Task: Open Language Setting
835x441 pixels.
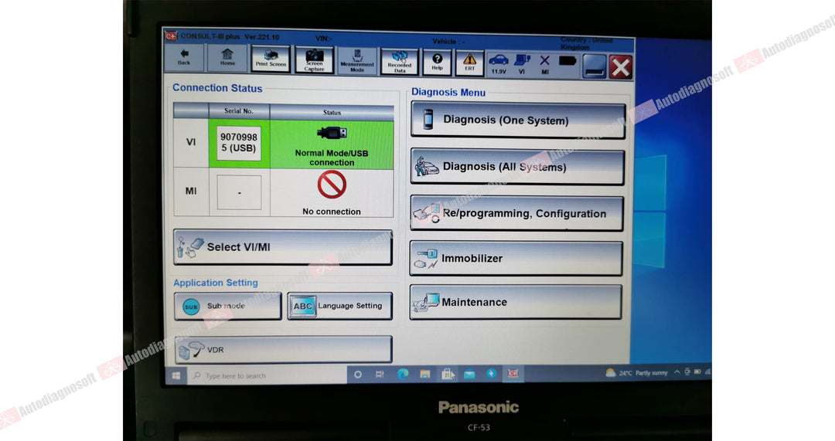Action: 339,306
